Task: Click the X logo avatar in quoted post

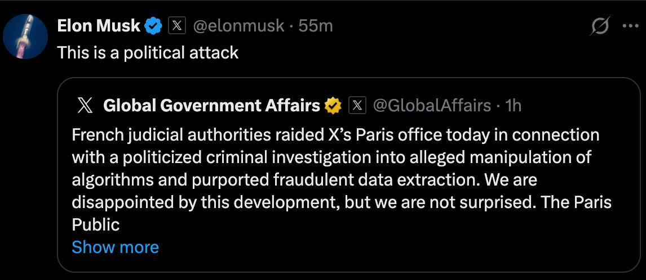Action: coord(84,105)
